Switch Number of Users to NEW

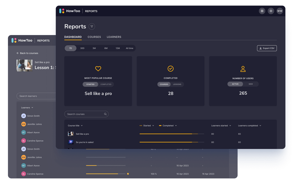[x=250, y=84]
